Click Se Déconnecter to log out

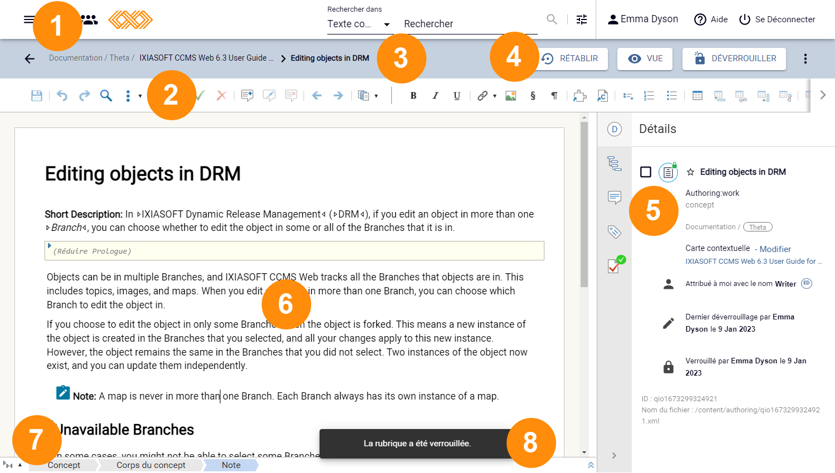[777, 19]
